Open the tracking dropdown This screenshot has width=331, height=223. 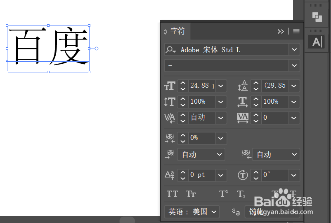[294, 118]
